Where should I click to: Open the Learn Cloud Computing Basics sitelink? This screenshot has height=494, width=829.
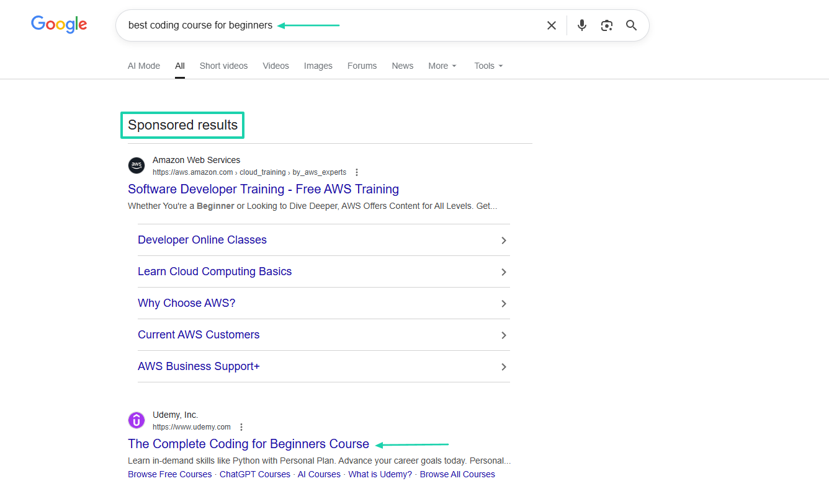tap(215, 271)
